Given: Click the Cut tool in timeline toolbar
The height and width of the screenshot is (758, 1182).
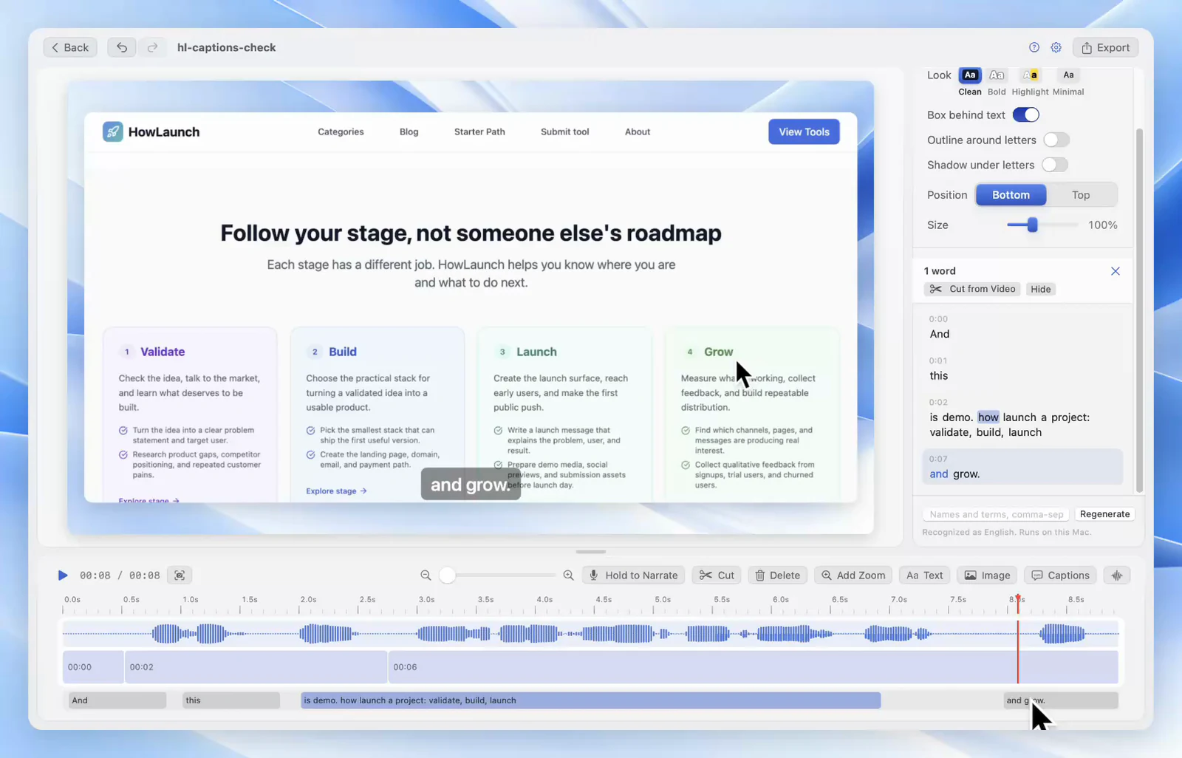Looking at the screenshot, I should 717,576.
